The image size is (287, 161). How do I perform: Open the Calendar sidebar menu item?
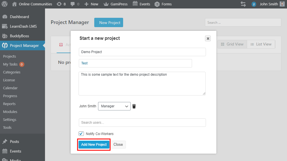[x=10, y=88]
